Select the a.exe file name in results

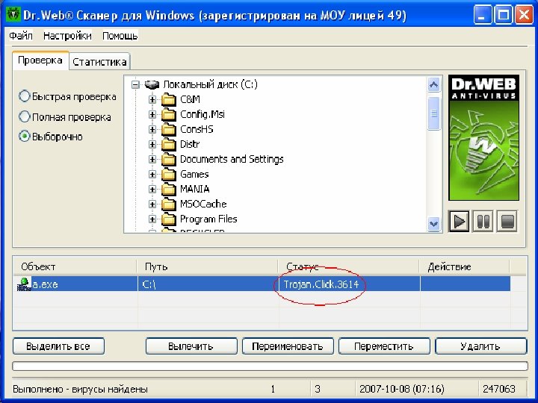(45, 284)
